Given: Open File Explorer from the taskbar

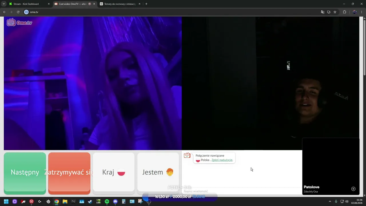Looking at the screenshot, I should [65, 201].
